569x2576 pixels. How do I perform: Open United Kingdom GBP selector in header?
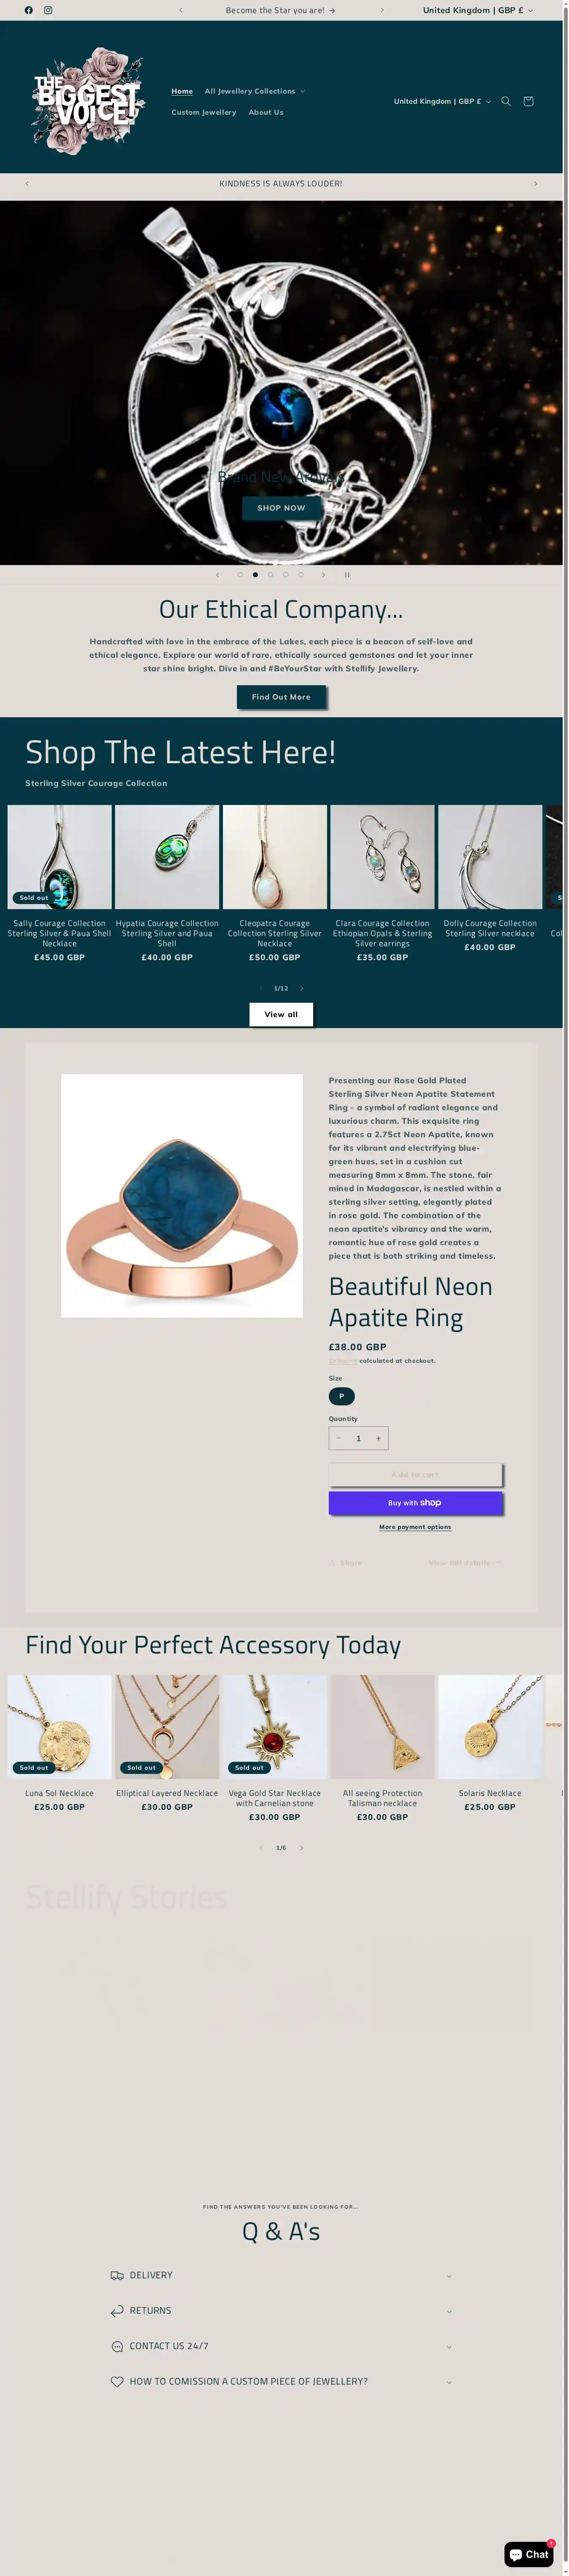442,101
